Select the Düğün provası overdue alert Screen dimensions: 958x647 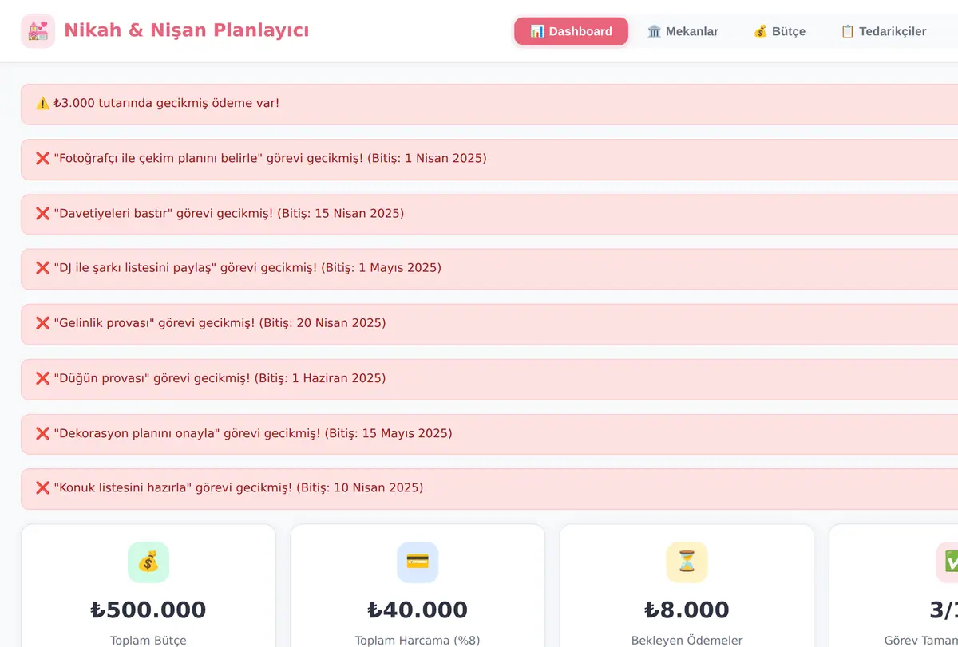click(x=489, y=378)
